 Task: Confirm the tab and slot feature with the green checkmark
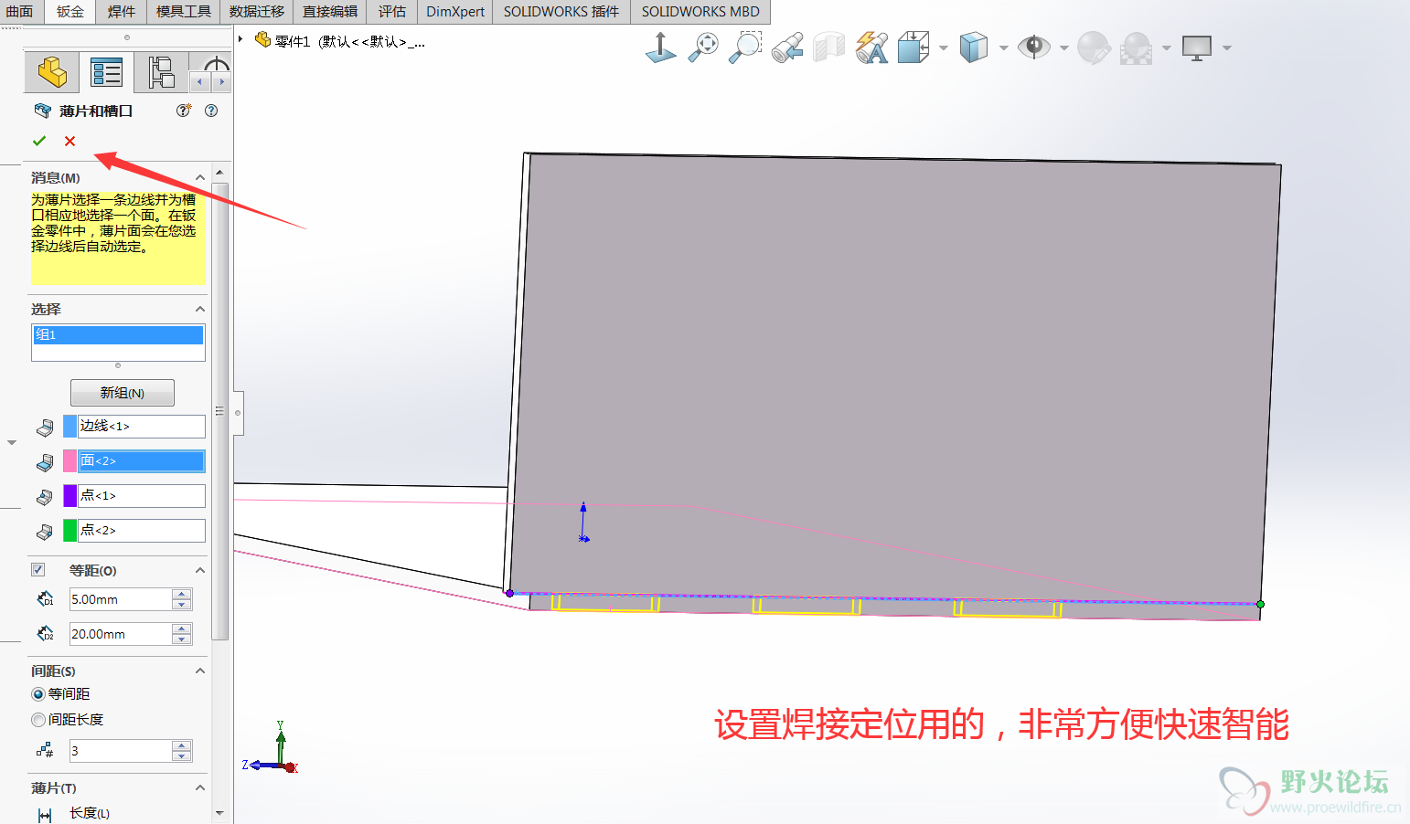(x=39, y=141)
